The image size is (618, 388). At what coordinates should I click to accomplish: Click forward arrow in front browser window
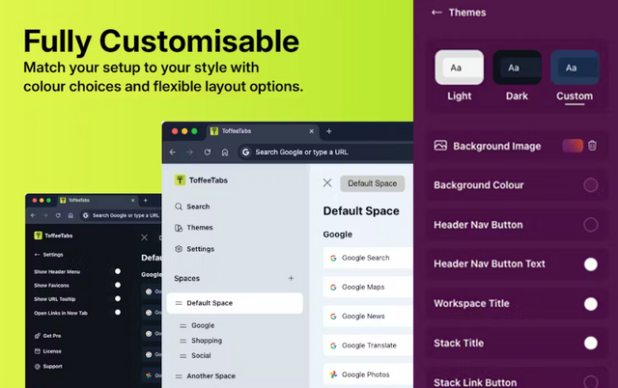[x=189, y=152]
